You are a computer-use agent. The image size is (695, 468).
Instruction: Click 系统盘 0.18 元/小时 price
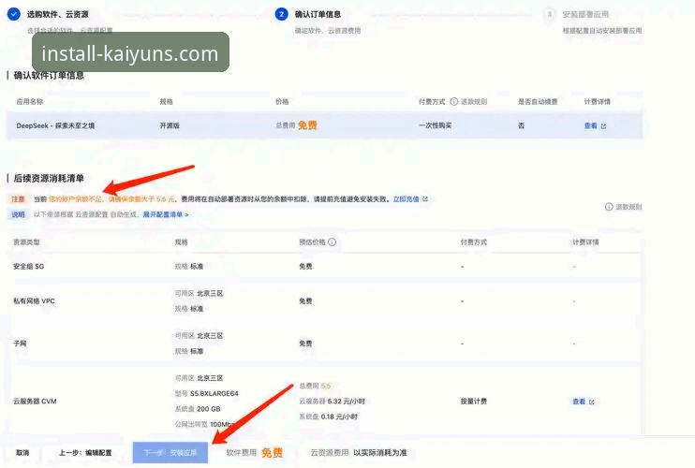pos(329,417)
